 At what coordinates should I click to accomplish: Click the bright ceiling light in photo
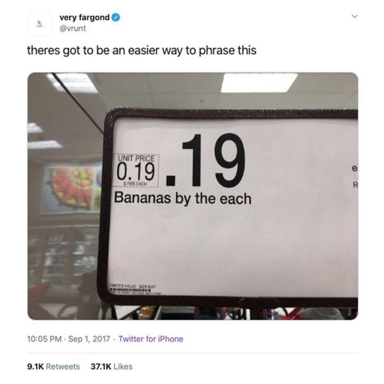click(x=258, y=82)
